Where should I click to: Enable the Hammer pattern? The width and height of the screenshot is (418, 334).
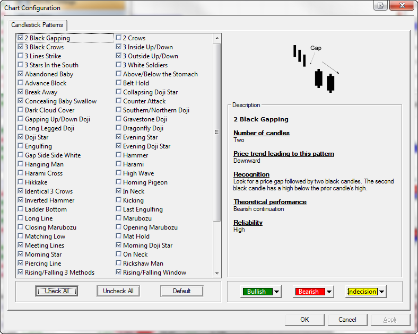tap(119, 155)
